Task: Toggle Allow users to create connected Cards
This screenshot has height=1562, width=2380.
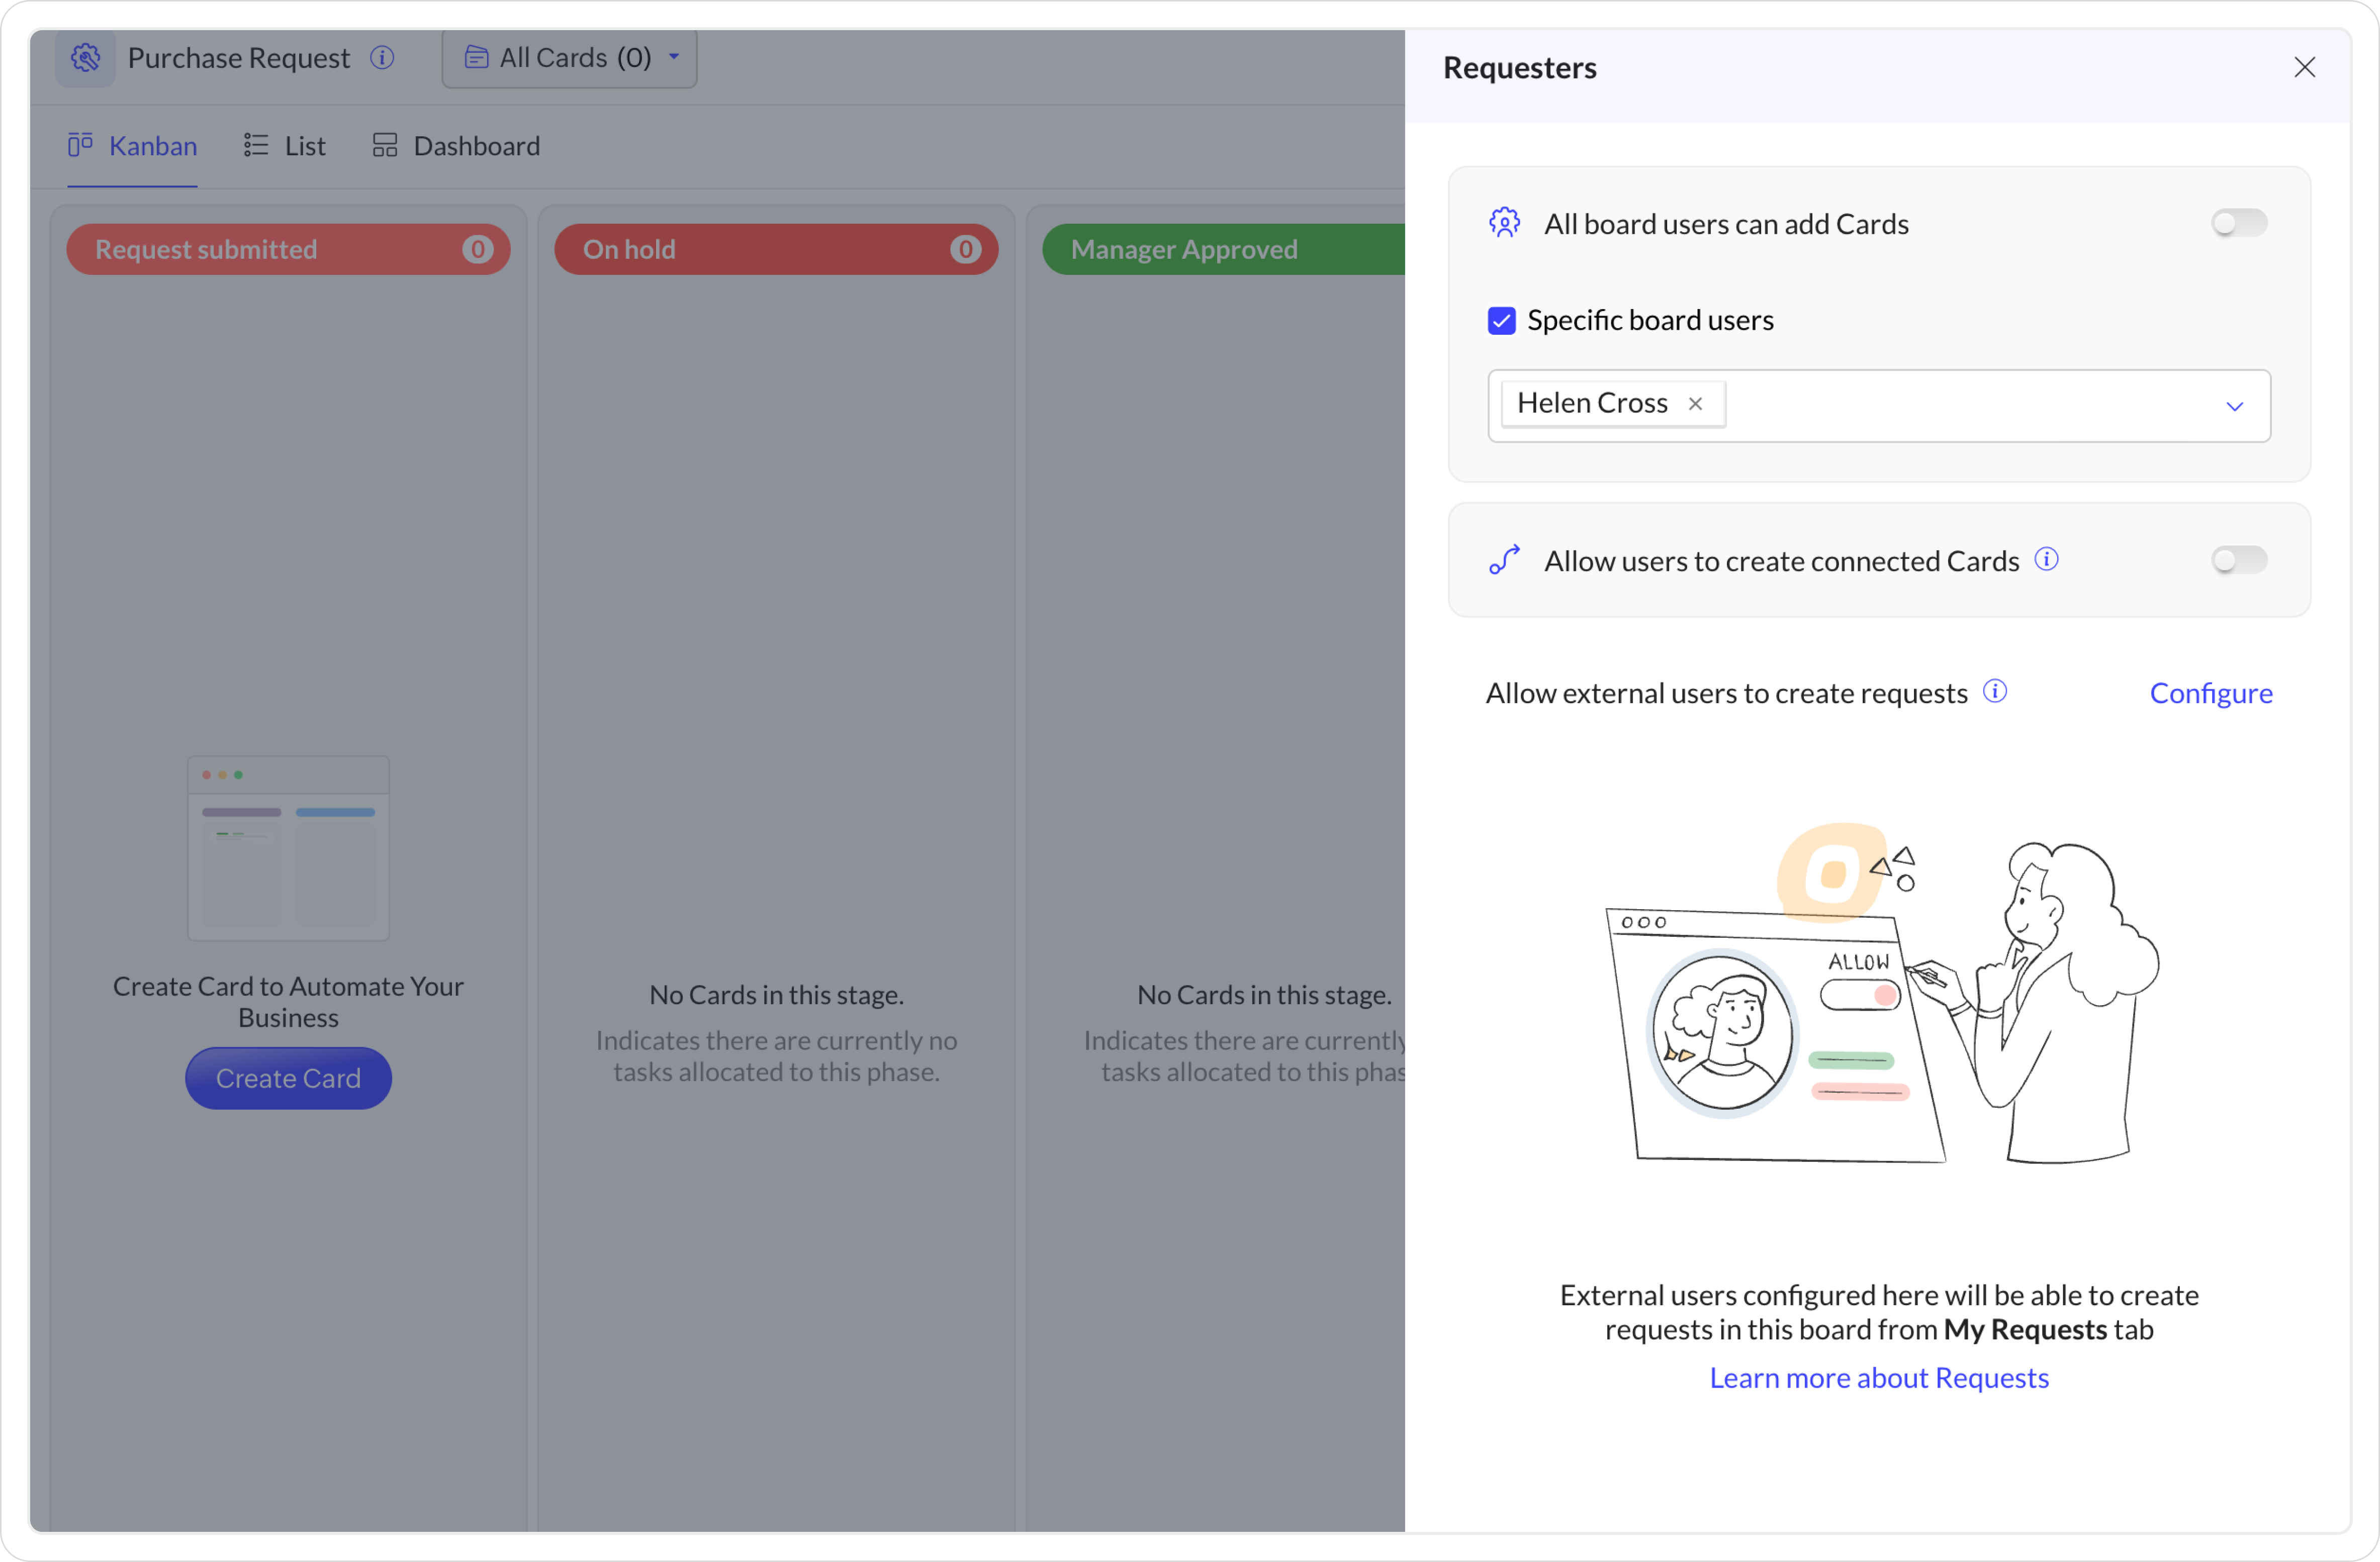Action: [2238, 560]
